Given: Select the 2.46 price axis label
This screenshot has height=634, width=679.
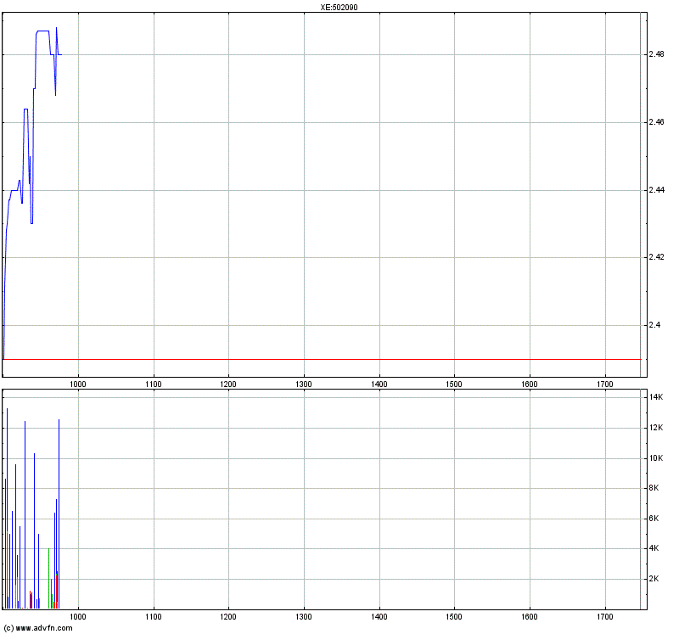Looking at the screenshot, I should (656, 122).
